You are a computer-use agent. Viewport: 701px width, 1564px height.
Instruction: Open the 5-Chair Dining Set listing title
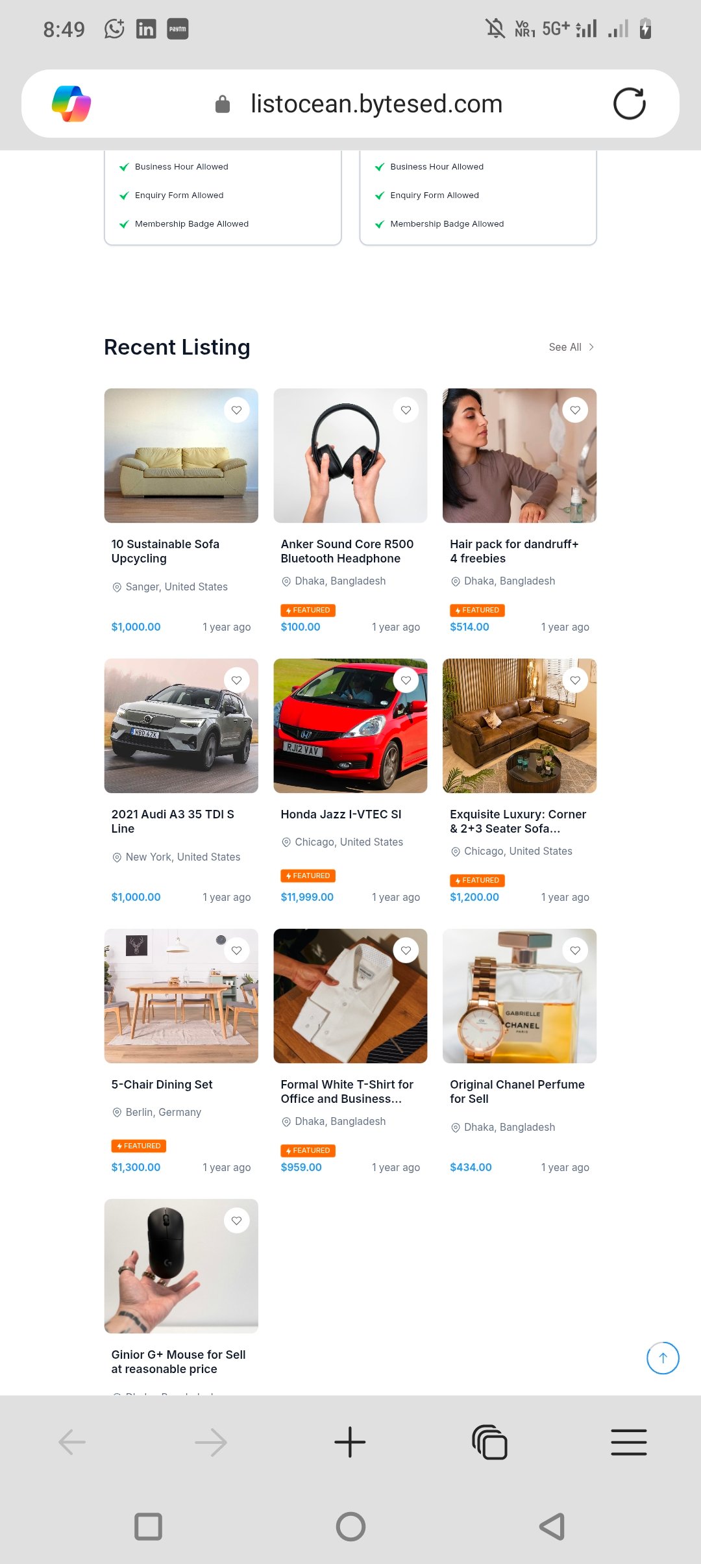(x=162, y=1084)
